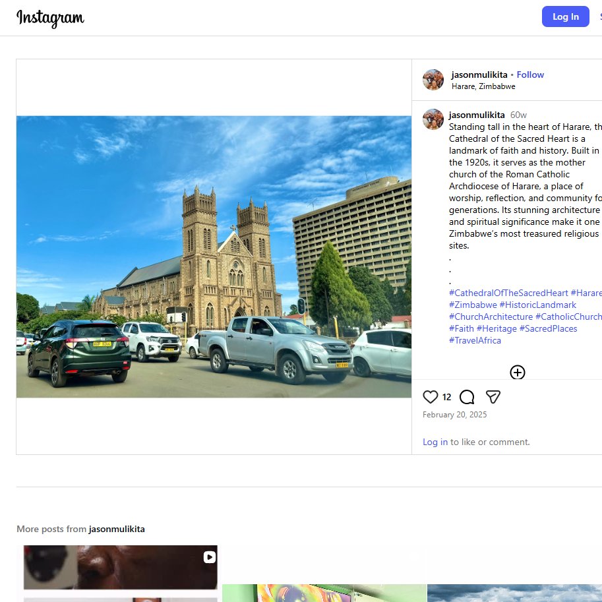
Task: Open the #Zimbabwe hashtag
Action: pos(473,305)
